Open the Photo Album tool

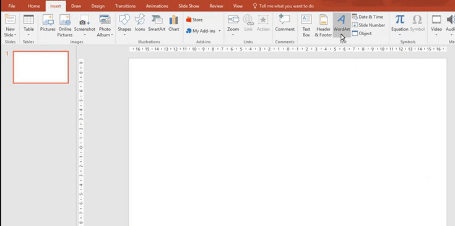105,25
